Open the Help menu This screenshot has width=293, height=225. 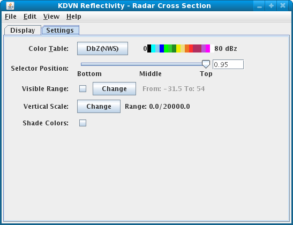coord(73,17)
